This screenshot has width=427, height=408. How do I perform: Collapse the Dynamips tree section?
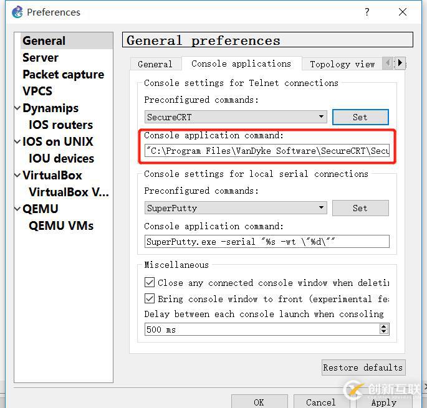pos(17,108)
